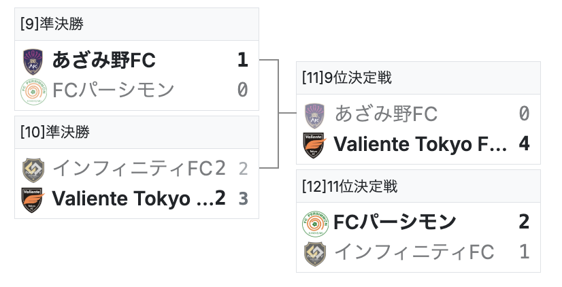562x287 pixels.
Task: Click あざみ野FC logo in 9位決定戦 match
Action: click(314, 114)
